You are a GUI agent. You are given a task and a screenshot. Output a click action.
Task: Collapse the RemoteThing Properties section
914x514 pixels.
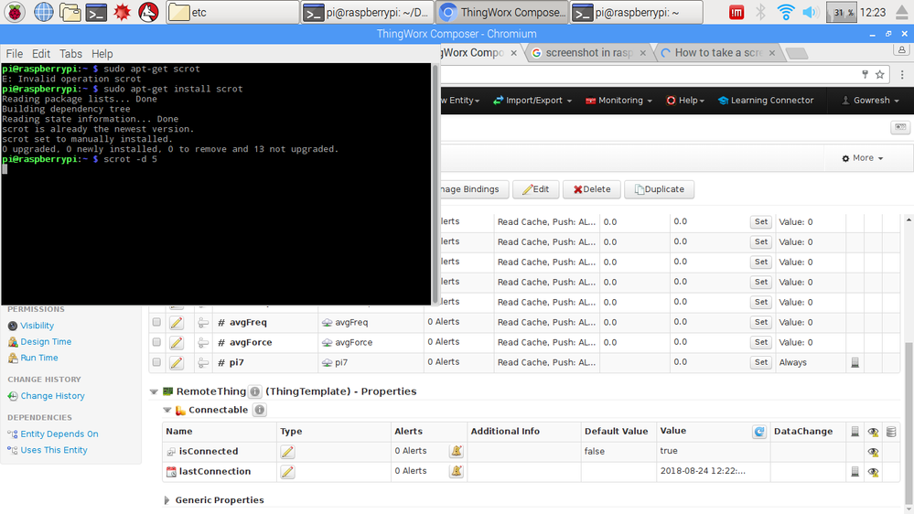pos(154,391)
